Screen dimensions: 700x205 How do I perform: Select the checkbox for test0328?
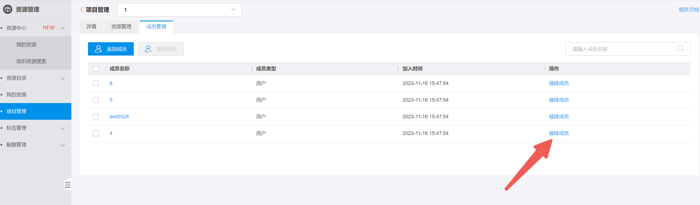[x=96, y=117]
